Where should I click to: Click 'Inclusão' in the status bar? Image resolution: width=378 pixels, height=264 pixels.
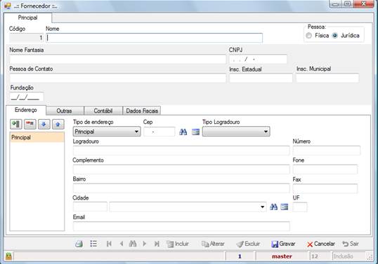(344, 256)
